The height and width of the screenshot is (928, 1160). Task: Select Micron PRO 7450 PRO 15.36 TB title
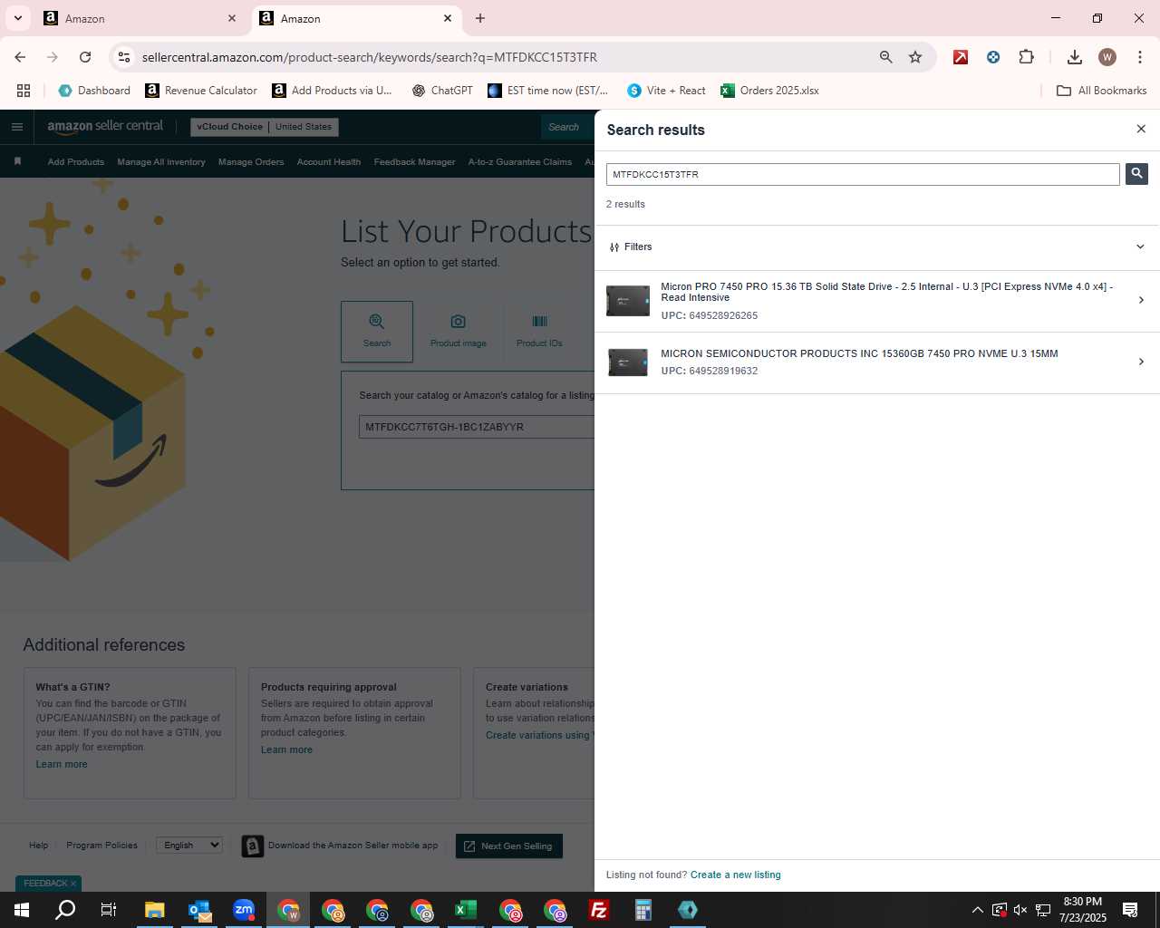886,292
